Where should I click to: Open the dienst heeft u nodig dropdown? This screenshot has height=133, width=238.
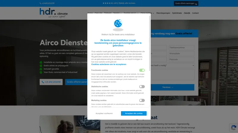173,65
